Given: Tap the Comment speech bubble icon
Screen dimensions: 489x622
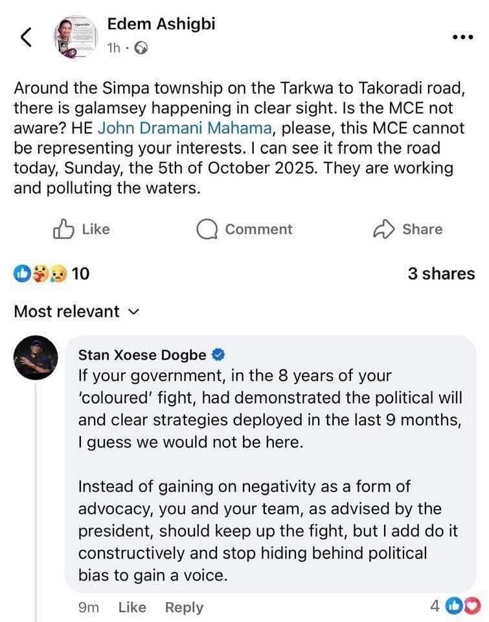Looking at the screenshot, I should [x=207, y=229].
